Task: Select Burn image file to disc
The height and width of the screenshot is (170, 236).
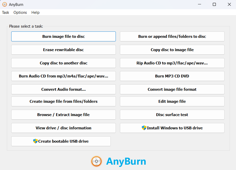Action: pos(63,36)
